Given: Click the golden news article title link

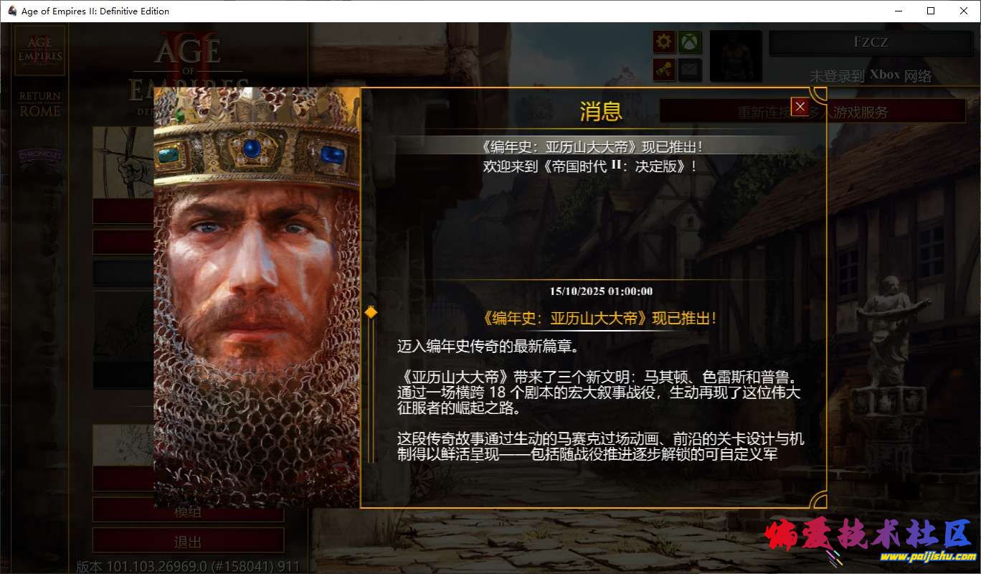Looking at the screenshot, I should 600,319.
